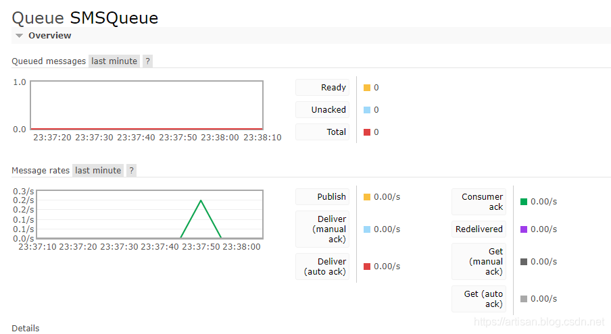Open help for Queued messages
This screenshot has width=611, height=334.
(147, 61)
